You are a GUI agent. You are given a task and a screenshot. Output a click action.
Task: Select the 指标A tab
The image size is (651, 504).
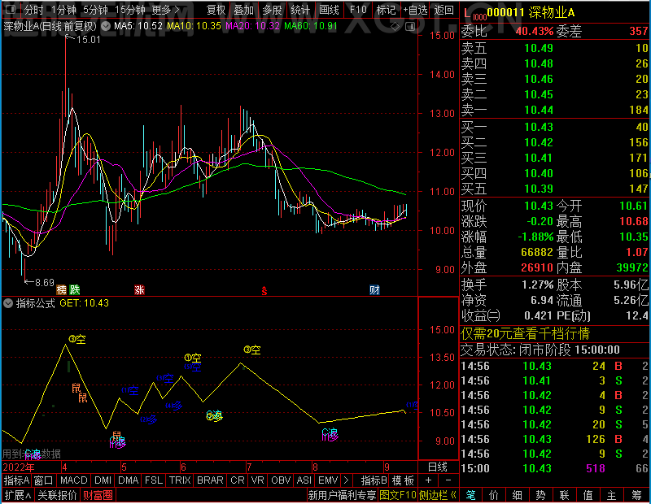(16, 480)
